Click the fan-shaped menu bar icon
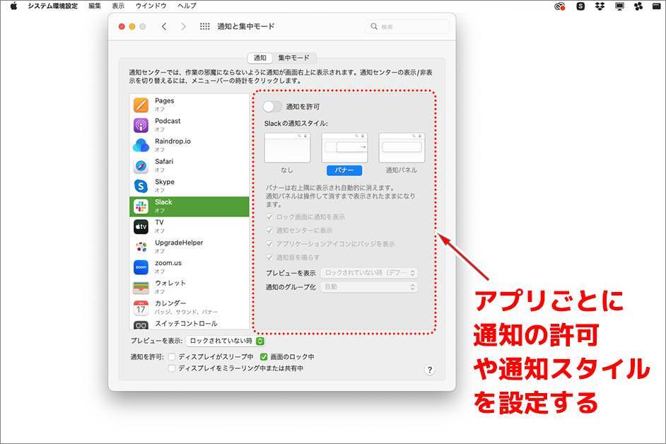666x444 pixels. [x=638, y=6]
